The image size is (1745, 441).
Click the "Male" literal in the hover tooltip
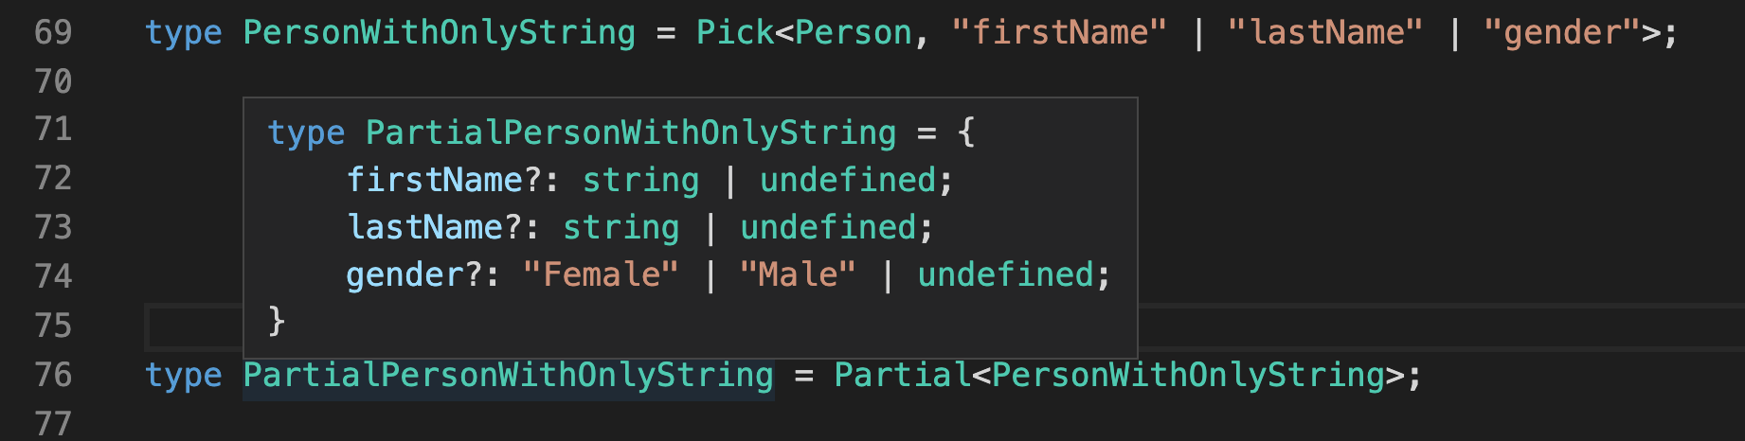pos(798,274)
